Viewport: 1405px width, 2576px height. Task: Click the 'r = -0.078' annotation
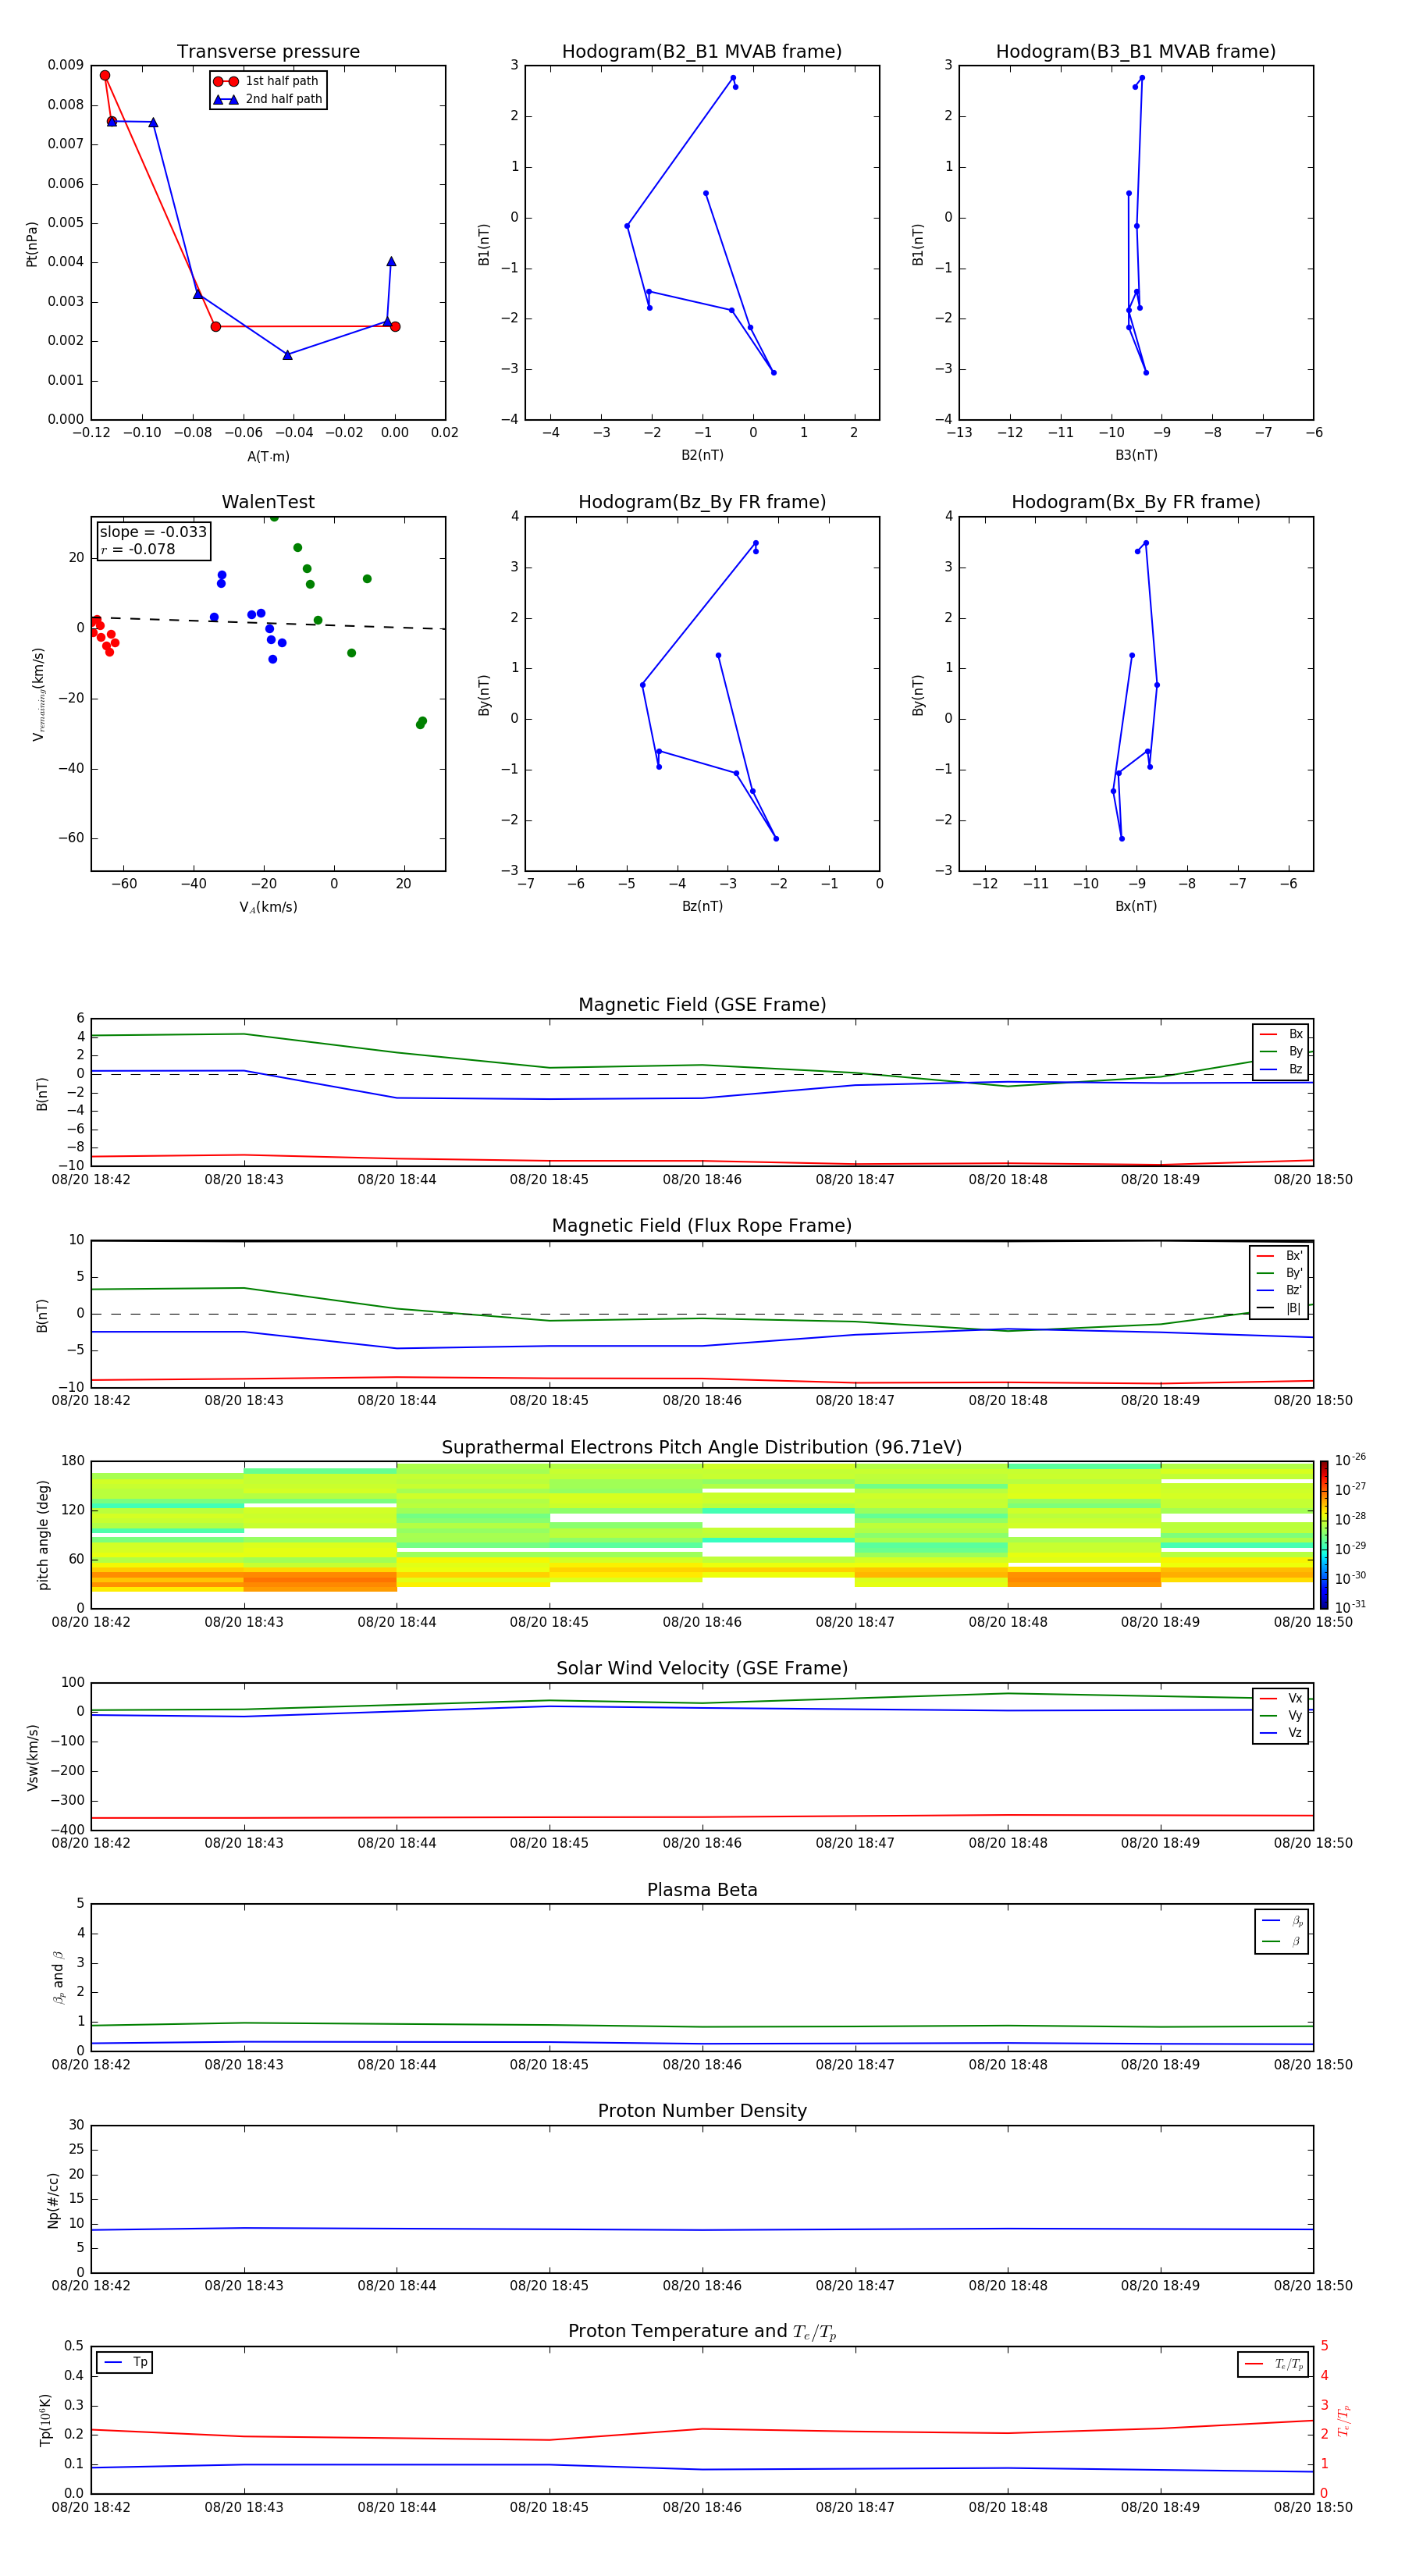138,549
